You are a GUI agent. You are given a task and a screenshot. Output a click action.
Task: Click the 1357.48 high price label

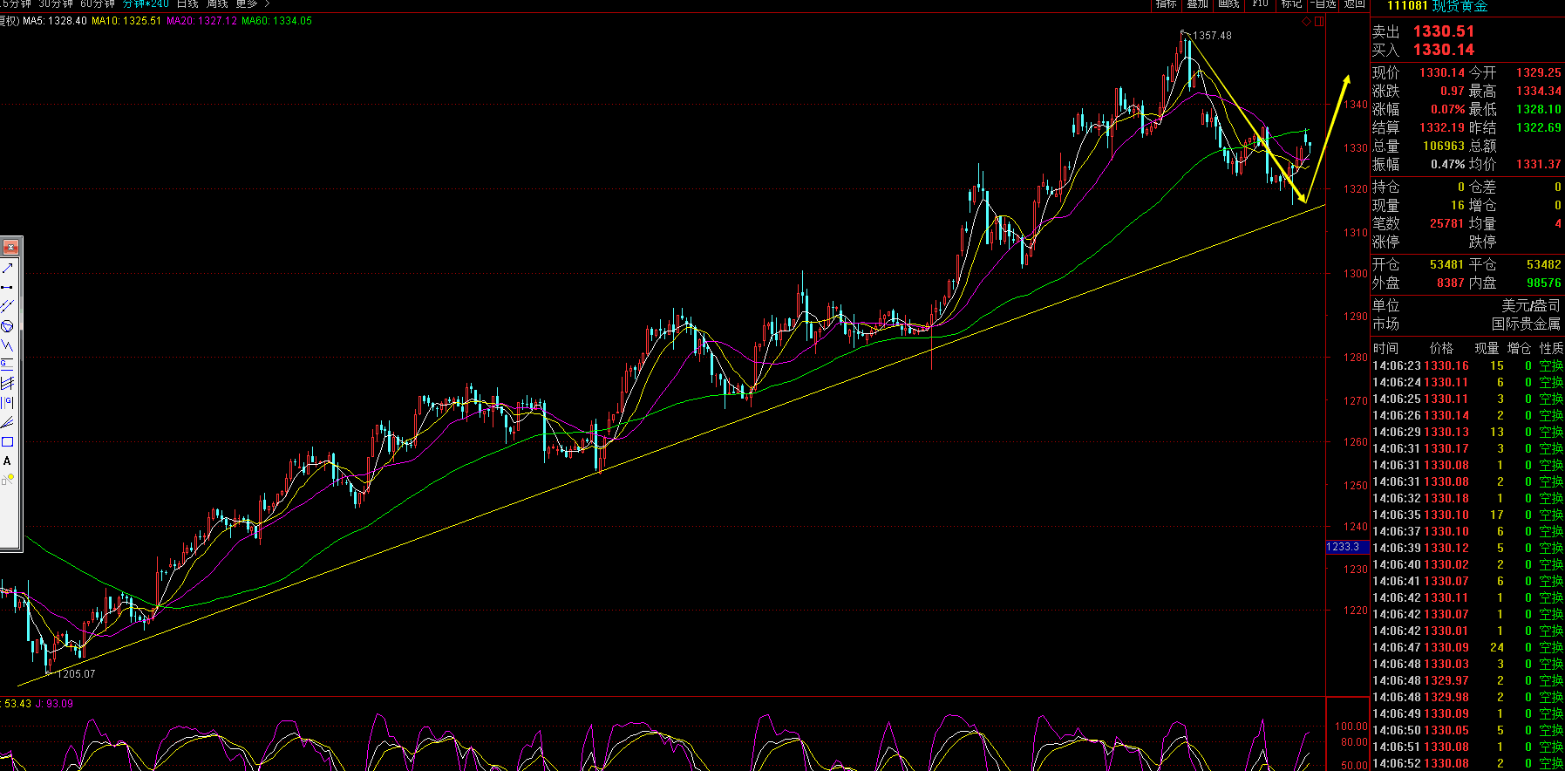point(1213,36)
